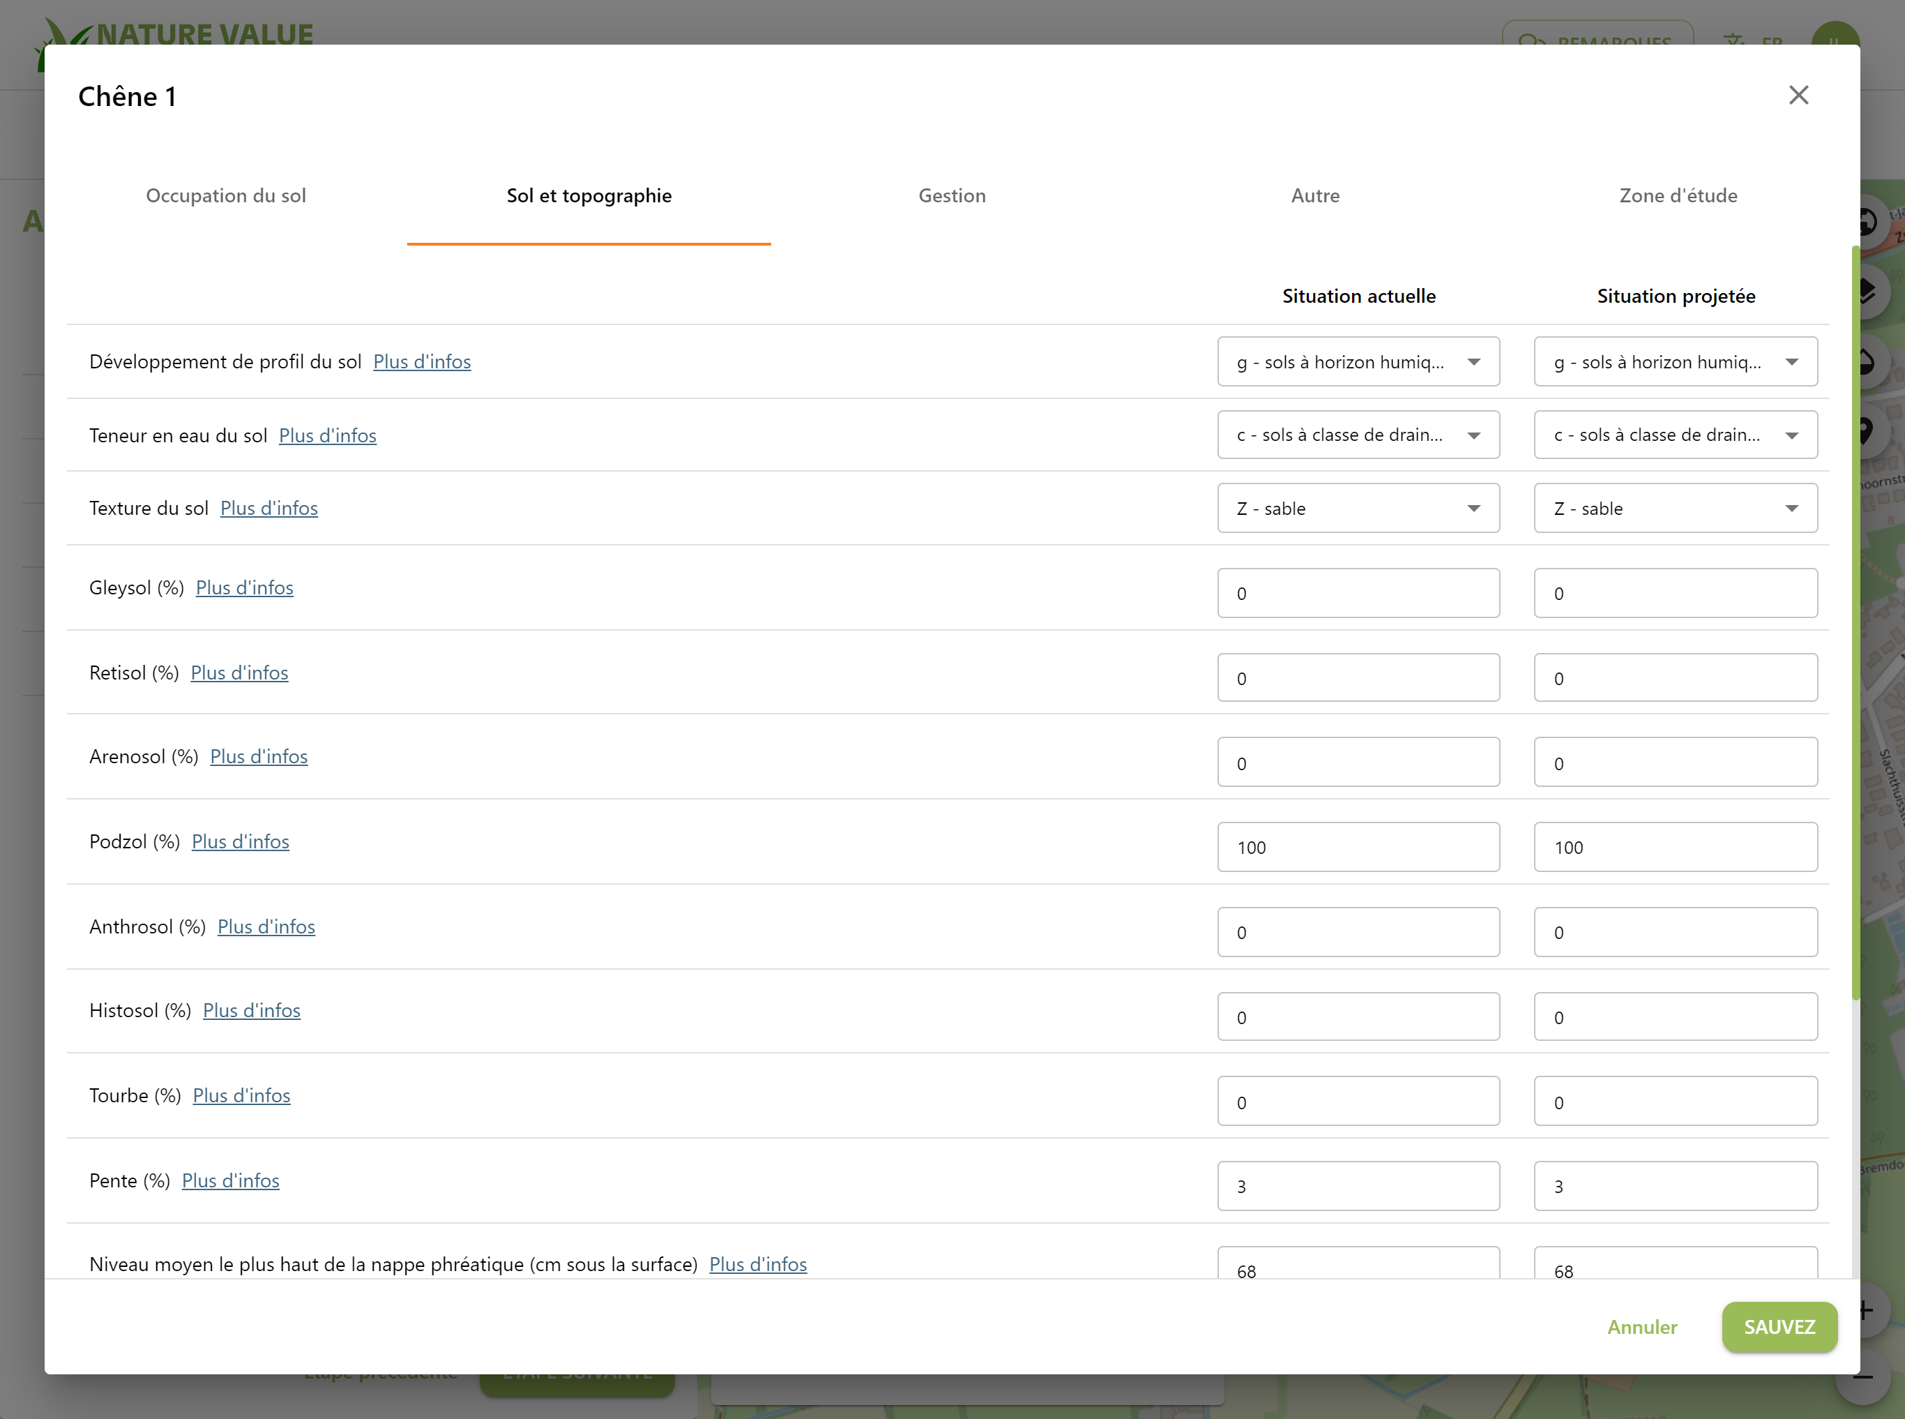
Task: Click projected Arenosol percentage field
Action: pyautogui.click(x=1675, y=763)
